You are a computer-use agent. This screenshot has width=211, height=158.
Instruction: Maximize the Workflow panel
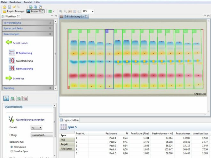coord(56,16)
